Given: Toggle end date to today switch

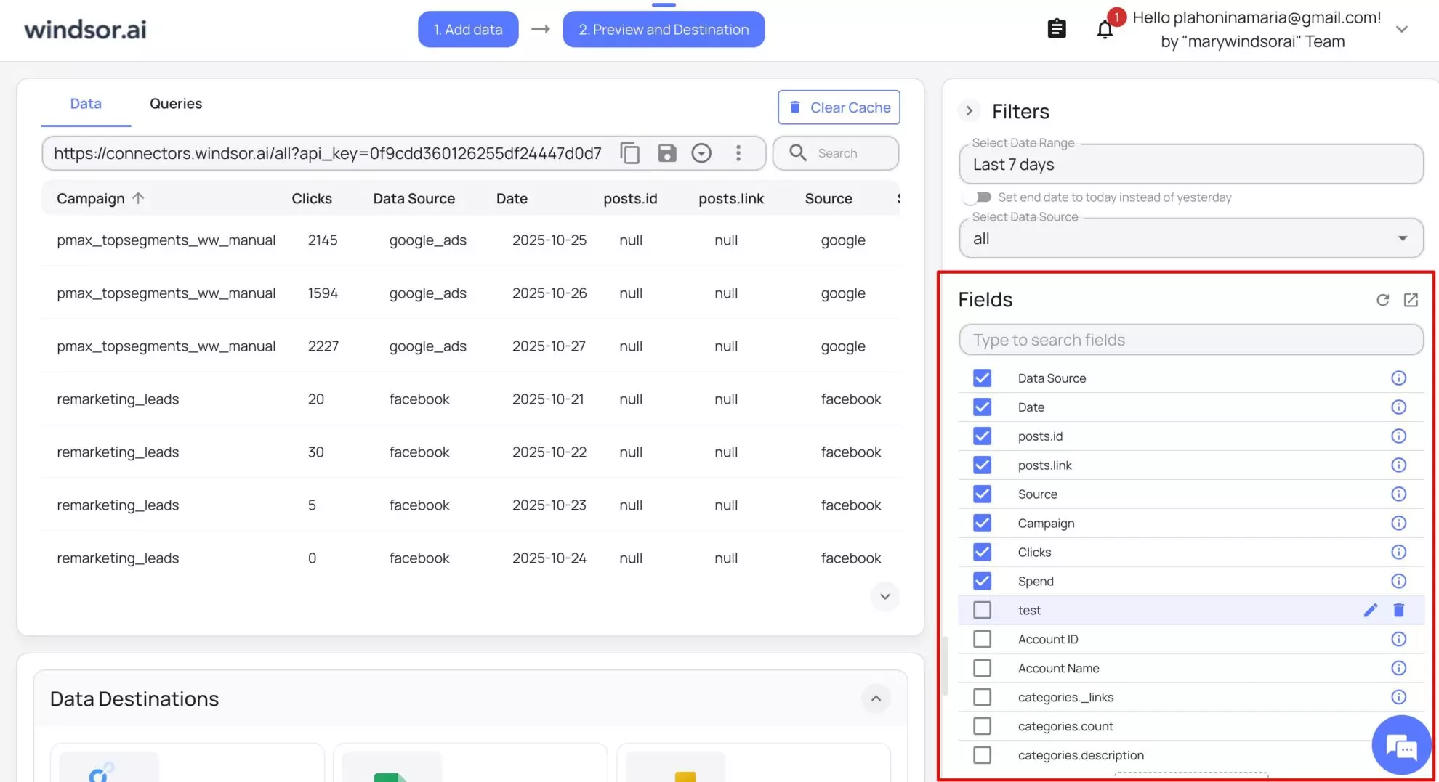Looking at the screenshot, I should coord(978,197).
